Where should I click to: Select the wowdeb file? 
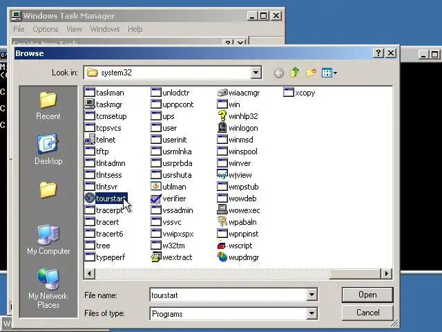(x=237, y=199)
